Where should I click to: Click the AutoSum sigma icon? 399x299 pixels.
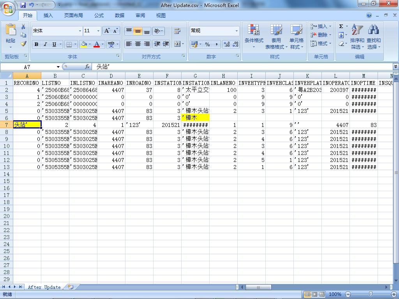pyautogui.click(x=341, y=26)
